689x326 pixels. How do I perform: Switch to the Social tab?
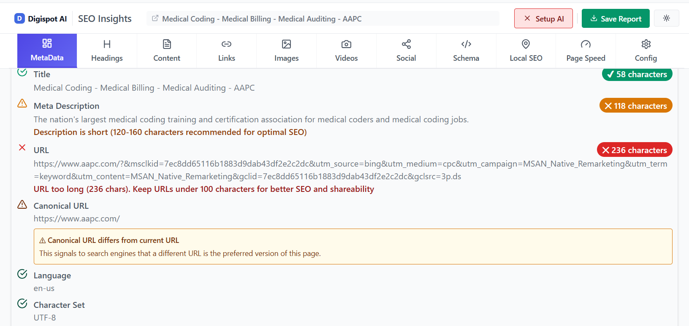[x=406, y=51]
